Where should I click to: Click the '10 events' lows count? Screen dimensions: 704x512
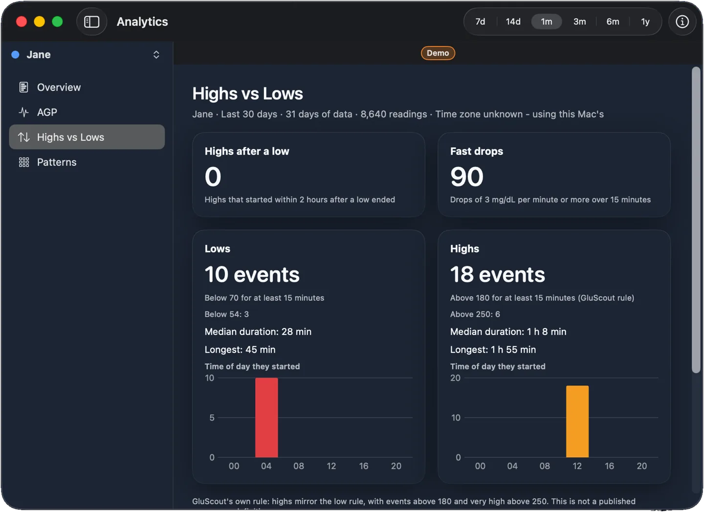[252, 274]
